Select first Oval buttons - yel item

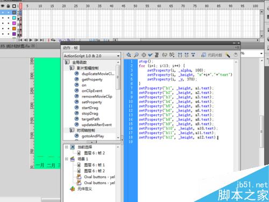[x=100, y=177]
